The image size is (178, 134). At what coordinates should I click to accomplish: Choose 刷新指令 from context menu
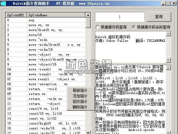tap(80, 90)
